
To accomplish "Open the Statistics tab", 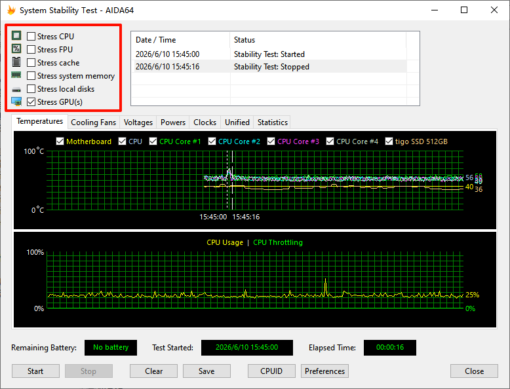I will (272, 122).
